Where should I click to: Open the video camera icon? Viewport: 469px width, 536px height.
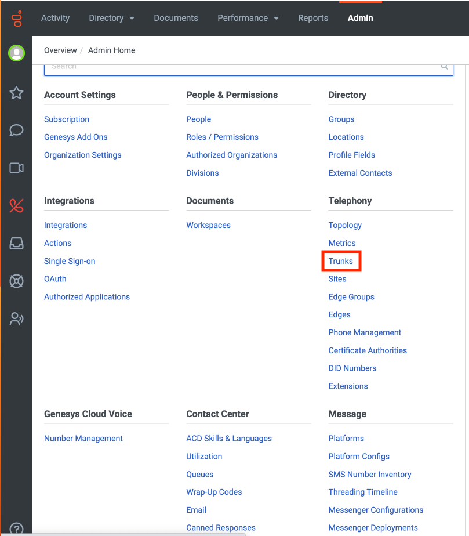tap(16, 168)
